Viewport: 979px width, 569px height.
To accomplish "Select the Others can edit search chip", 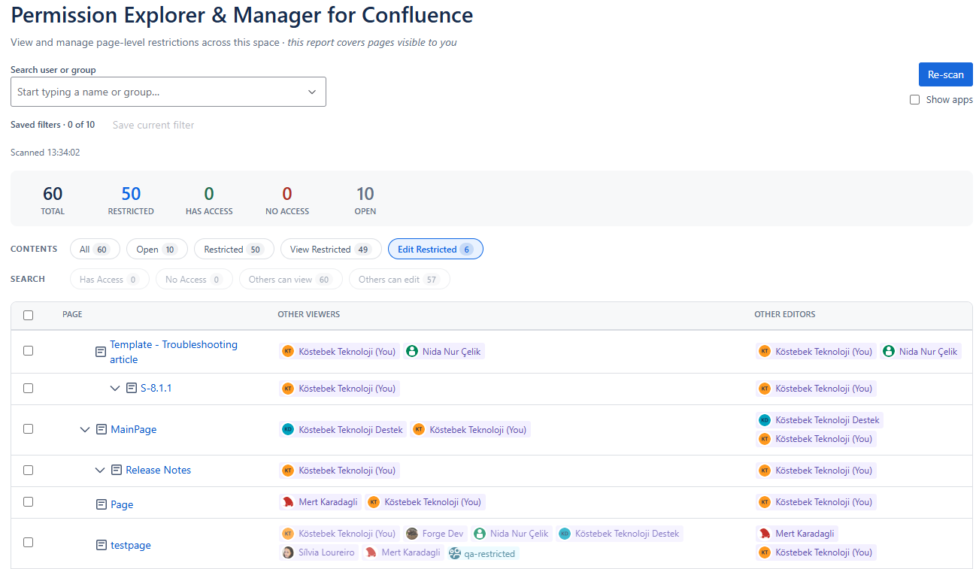I will 399,279.
